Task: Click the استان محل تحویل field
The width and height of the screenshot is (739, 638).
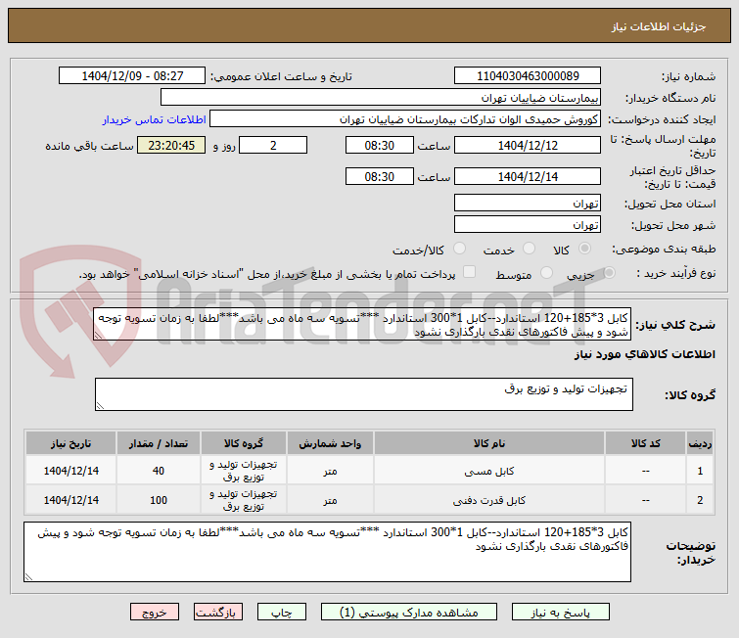Action: point(528,203)
